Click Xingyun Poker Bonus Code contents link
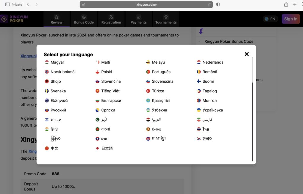 click(229, 41)
